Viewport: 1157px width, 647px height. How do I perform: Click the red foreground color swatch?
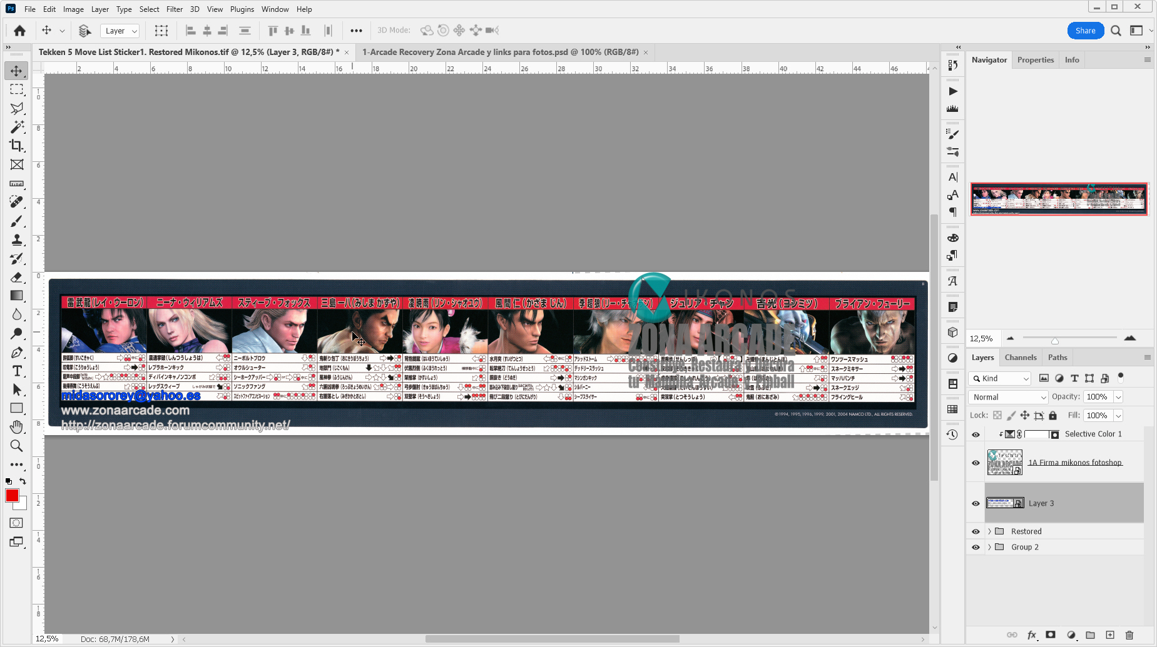11,496
